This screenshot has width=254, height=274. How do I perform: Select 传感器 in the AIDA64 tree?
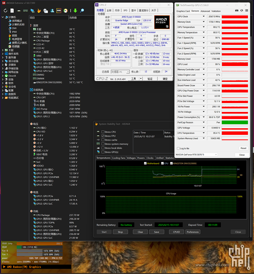pos(16,46)
